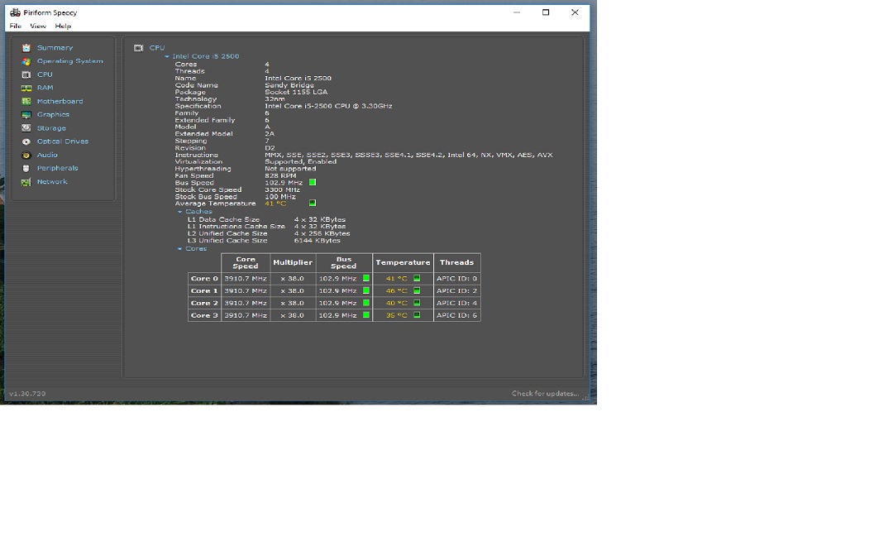Show the Graphics details page
The height and width of the screenshot is (551, 893).
click(x=53, y=114)
